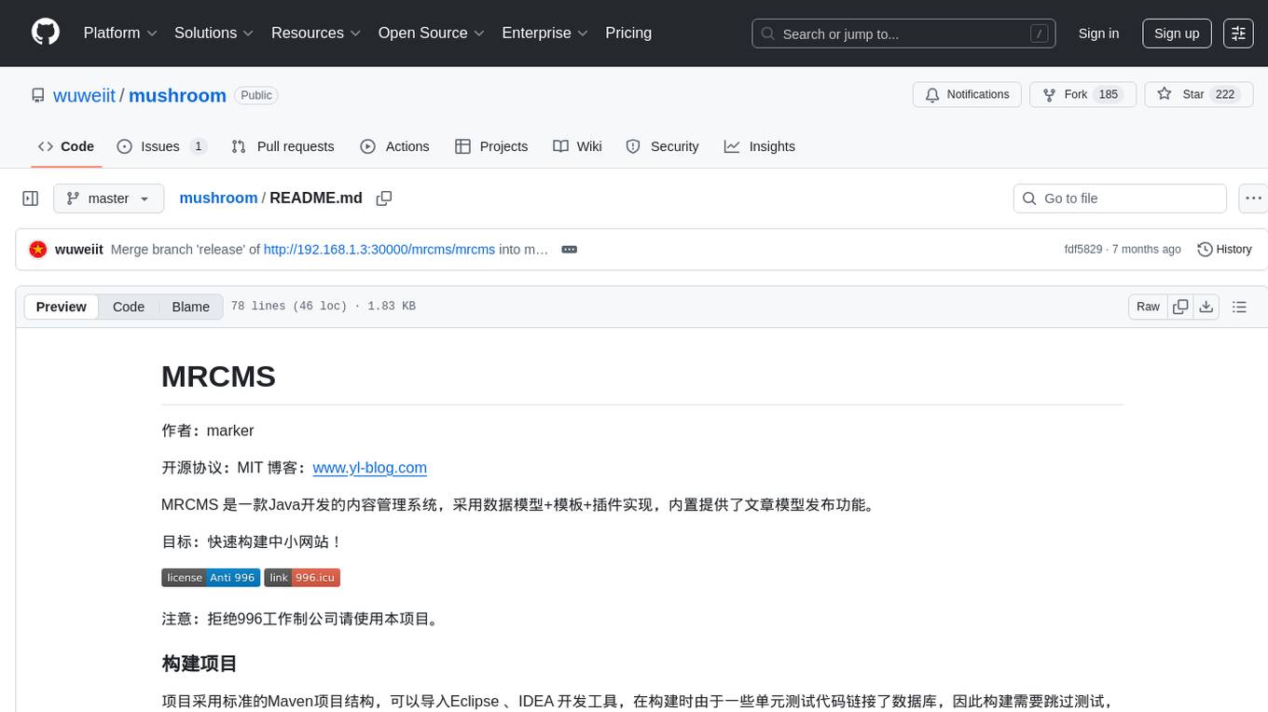Open commit fdf5829
1268x712 pixels.
click(1083, 249)
